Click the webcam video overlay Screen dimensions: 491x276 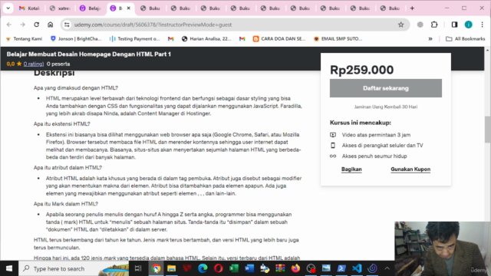(443, 248)
